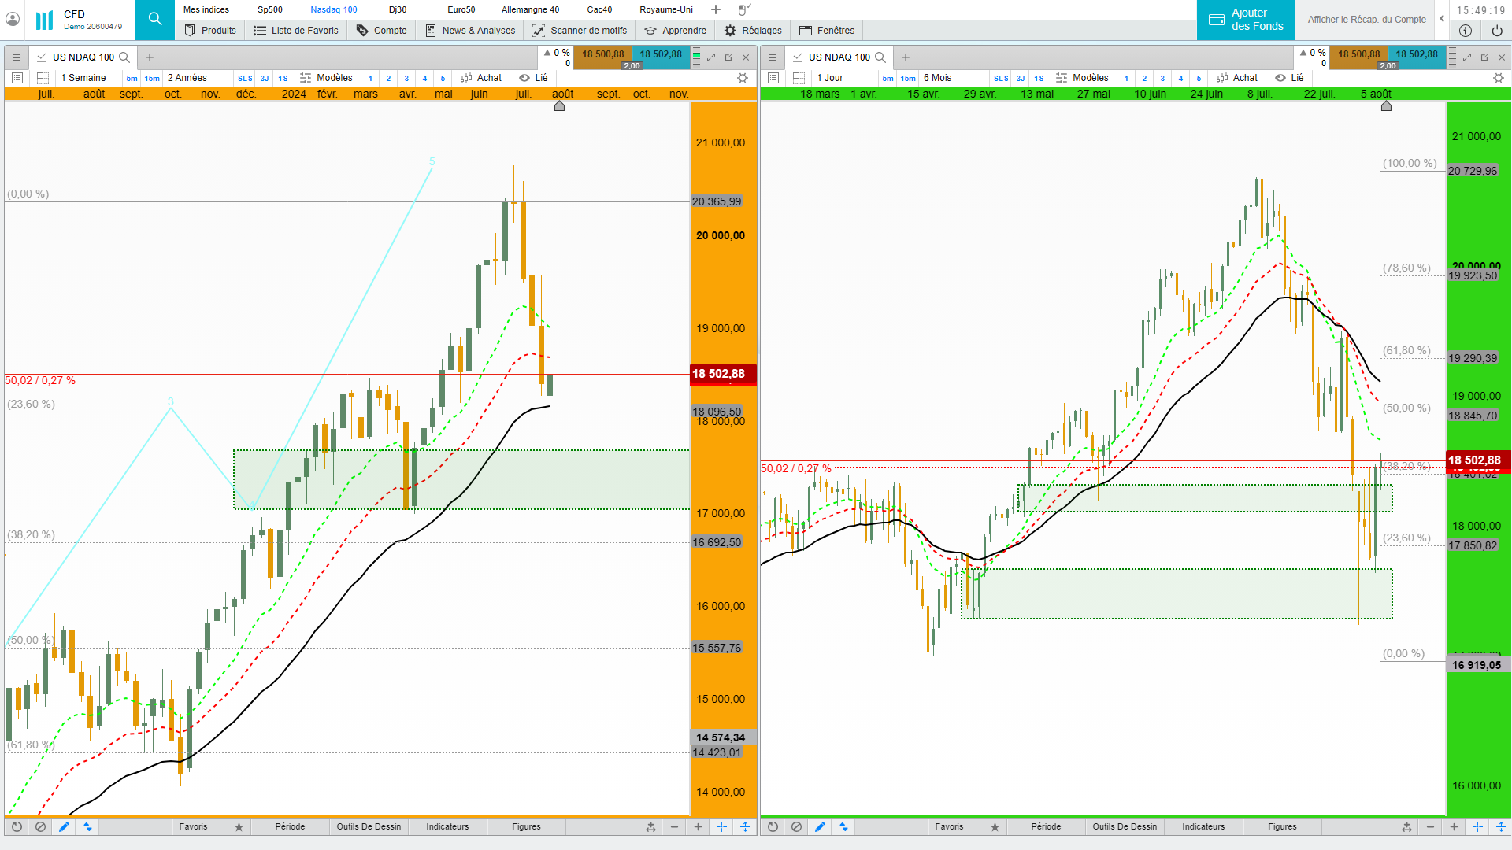Open the left chart settings gear icon
Image resolution: width=1512 pixels, height=850 pixels.
point(742,78)
